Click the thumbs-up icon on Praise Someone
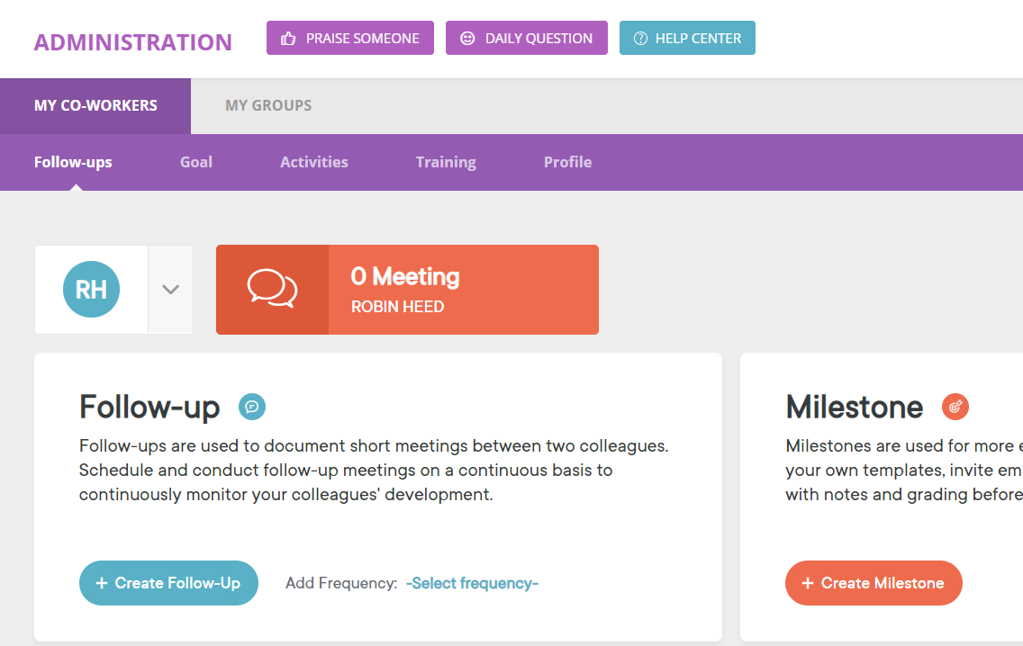Screen dimensions: 1023x646 (x=288, y=39)
